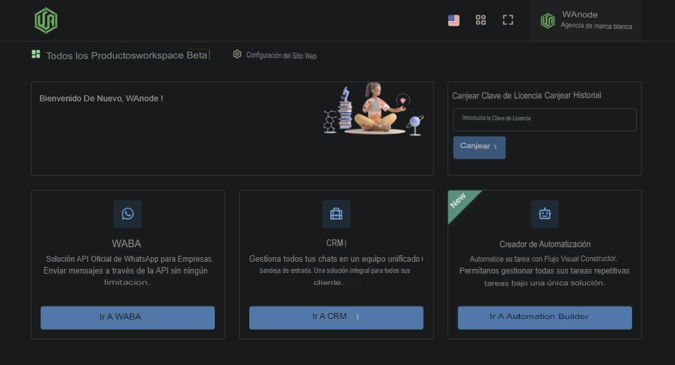Select the Todos los Productos tab
Image resolution: width=675 pixels, height=365 pixels.
(120, 55)
